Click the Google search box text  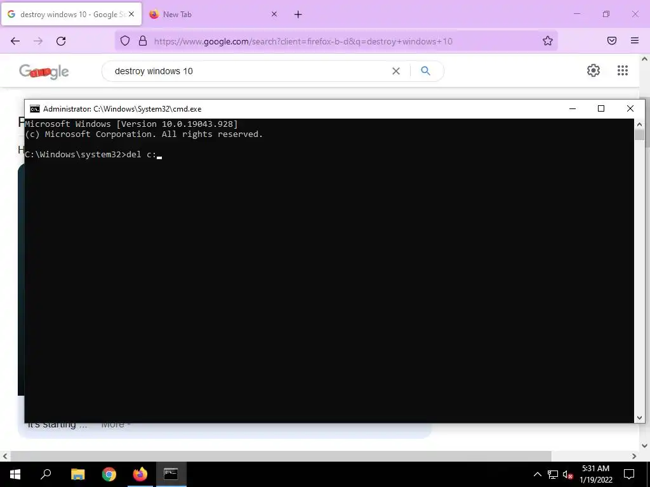click(x=154, y=71)
